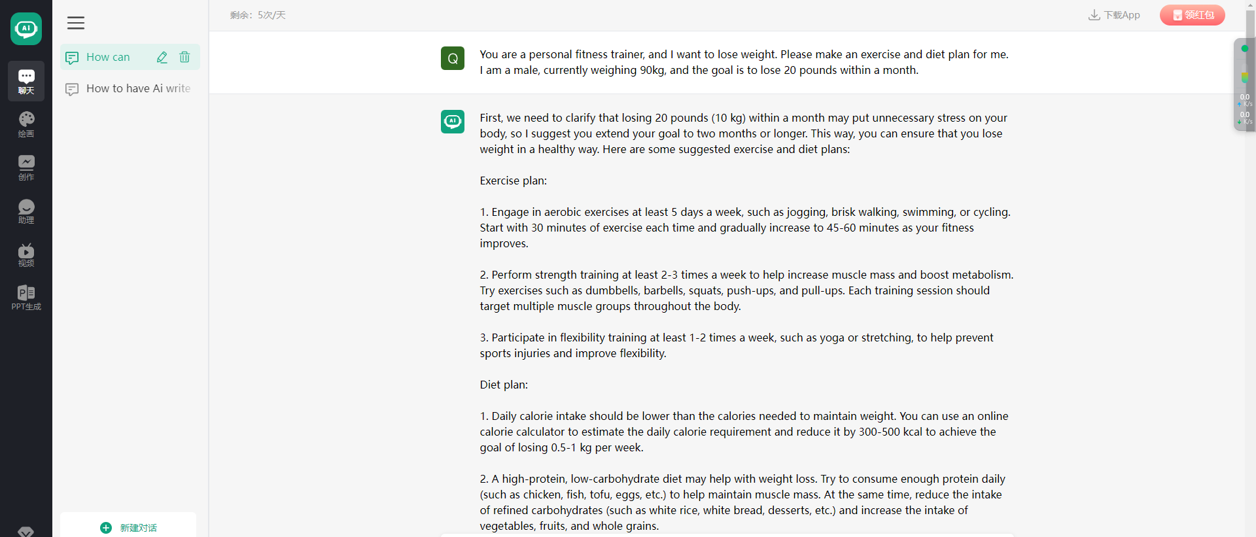
Task: Click the AI response avatar icon
Action: pos(453,122)
